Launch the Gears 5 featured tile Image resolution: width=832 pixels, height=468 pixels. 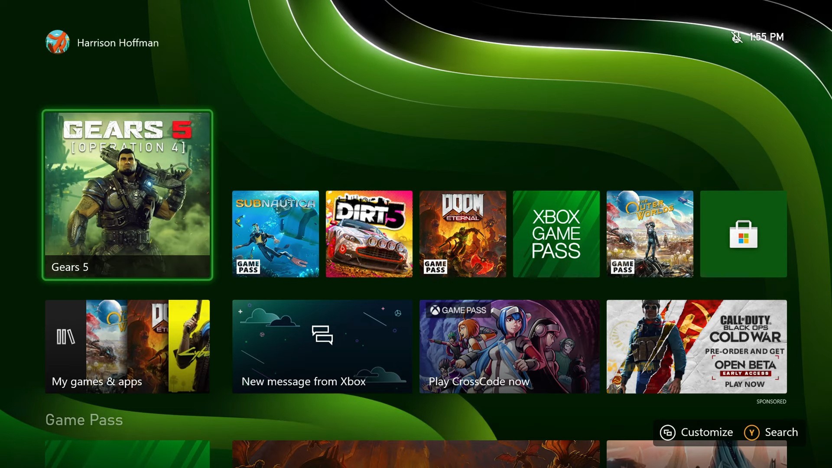tap(127, 195)
